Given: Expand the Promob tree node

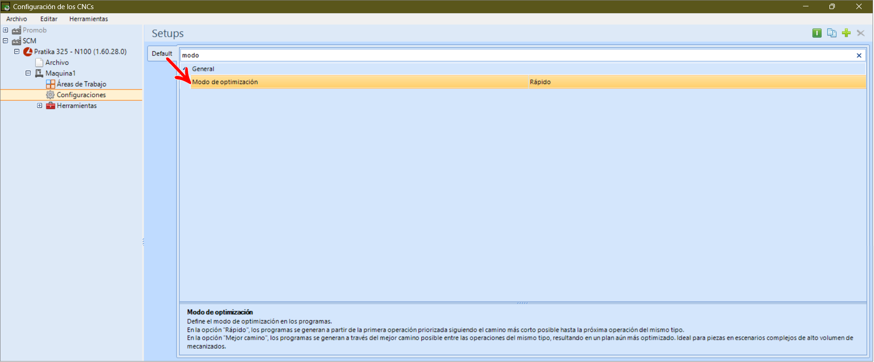Looking at the screenshot, I should (5, 30).
